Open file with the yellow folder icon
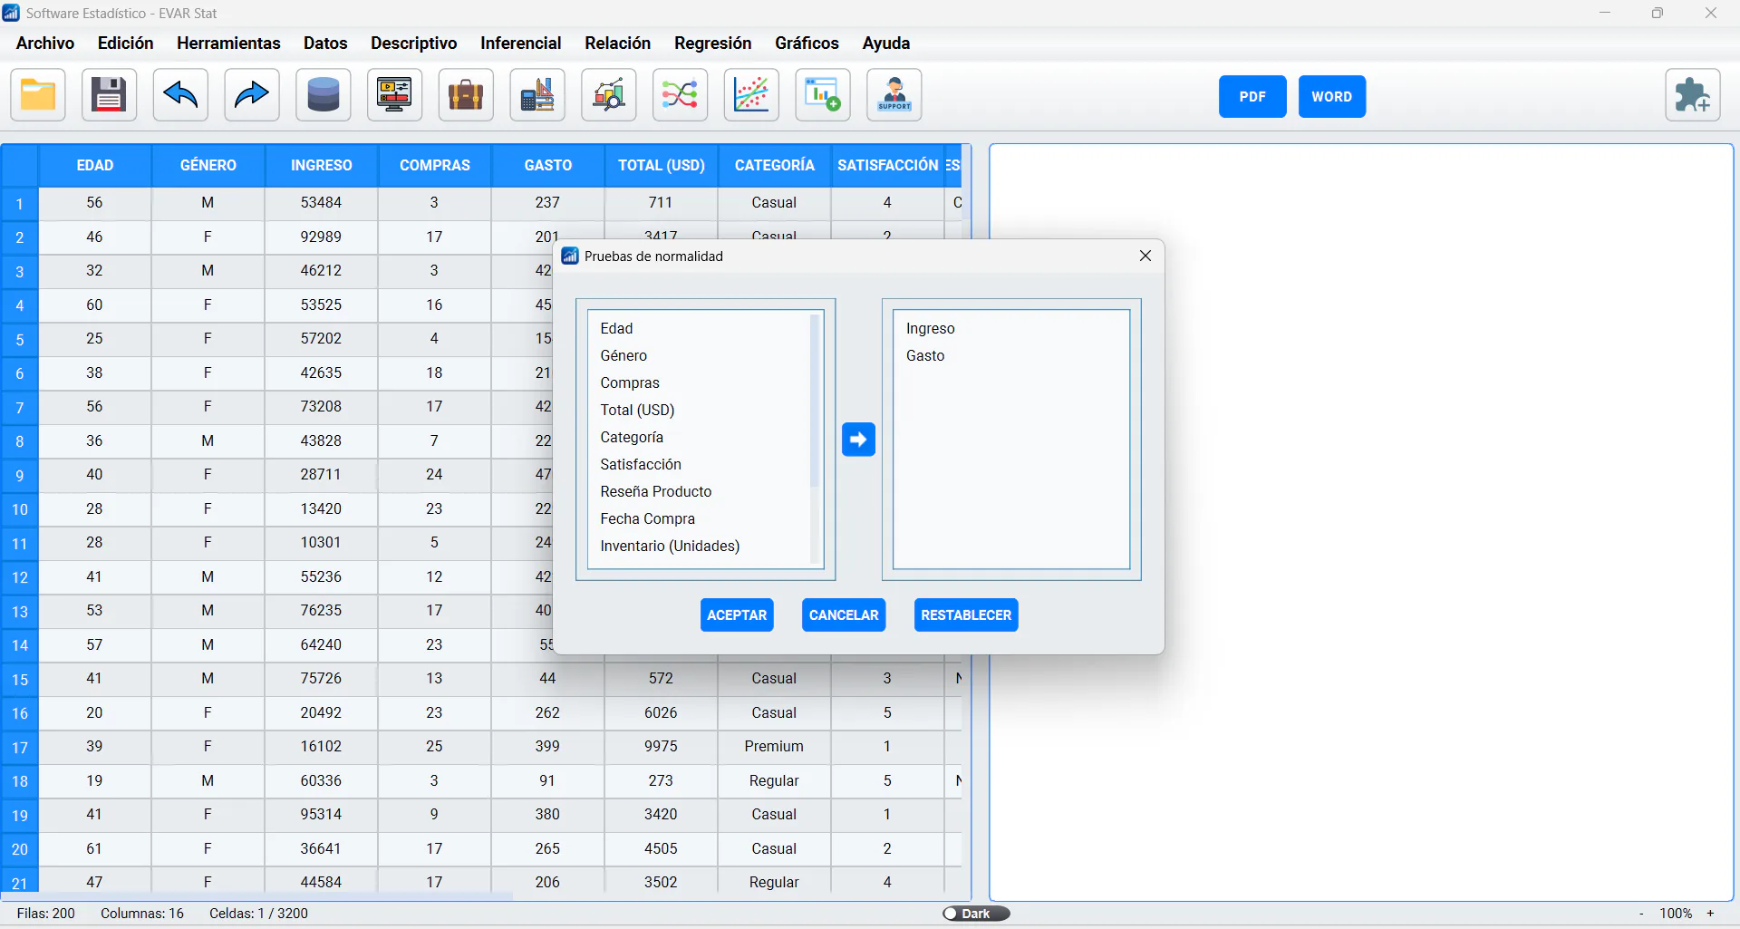 coord(38,95)
